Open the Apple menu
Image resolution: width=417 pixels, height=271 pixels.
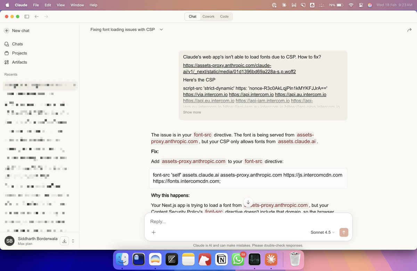7,5
